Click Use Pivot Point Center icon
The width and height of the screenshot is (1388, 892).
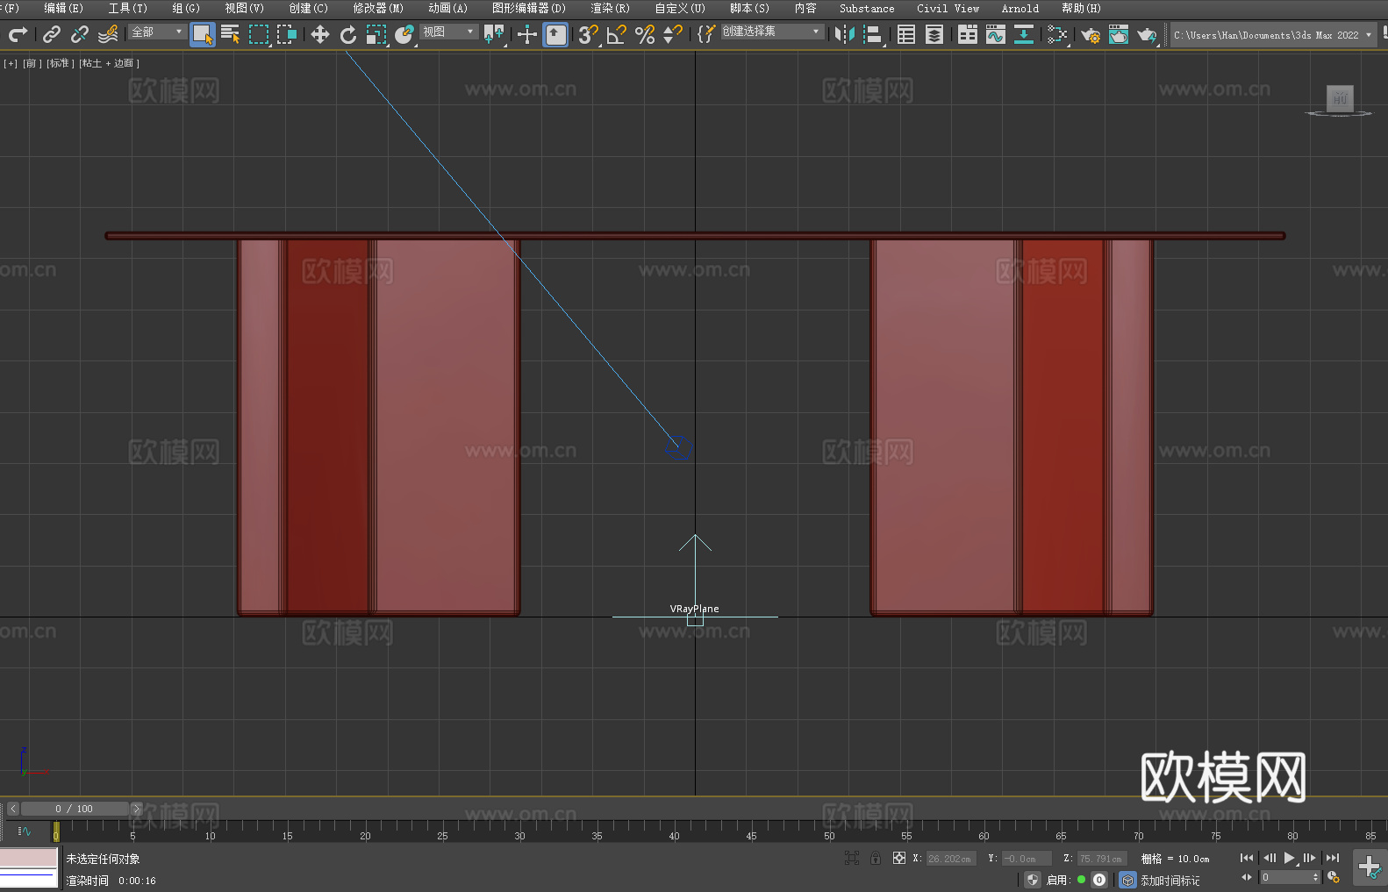tap(494, 34)
